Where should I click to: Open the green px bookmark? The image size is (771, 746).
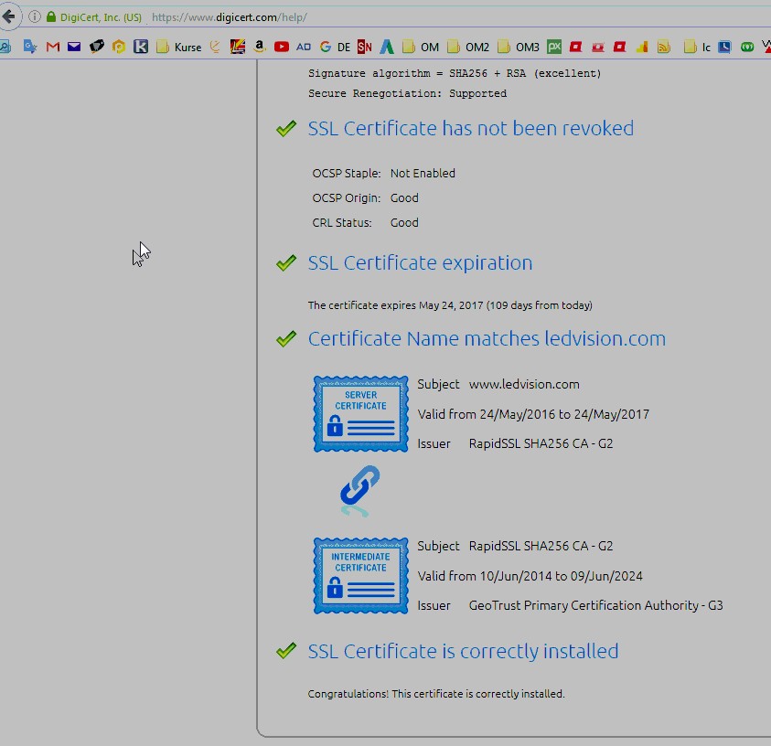pos(554,47)
